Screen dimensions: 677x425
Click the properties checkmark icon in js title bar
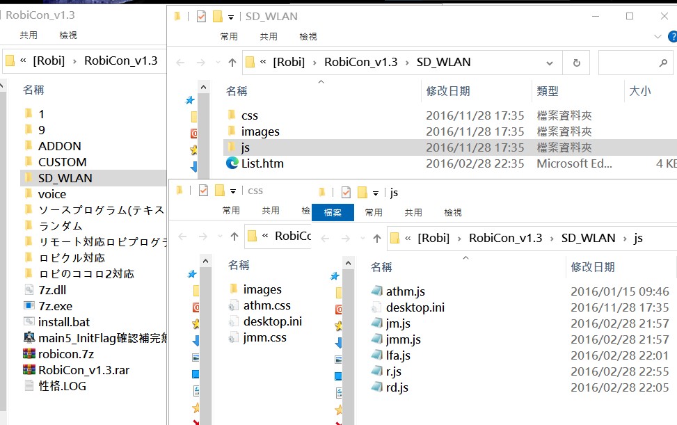[x=346, y=193]
